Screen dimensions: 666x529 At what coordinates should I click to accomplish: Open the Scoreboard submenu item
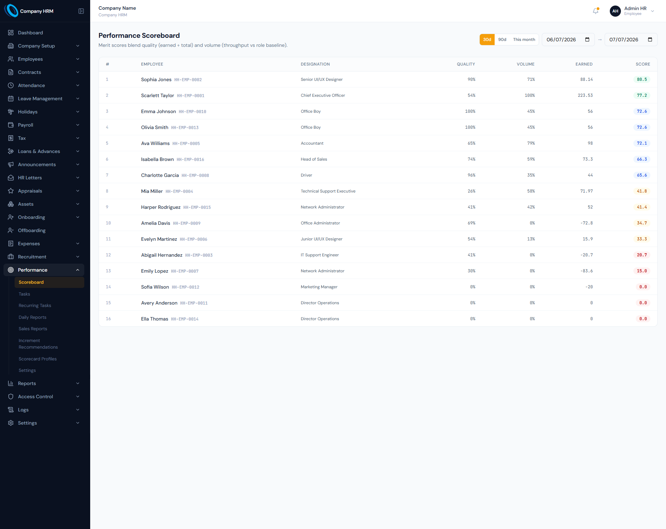click(49, 282)
